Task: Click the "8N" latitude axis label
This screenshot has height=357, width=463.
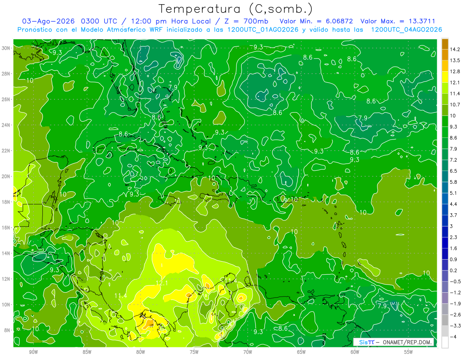Action: click(x=7, y=330)
